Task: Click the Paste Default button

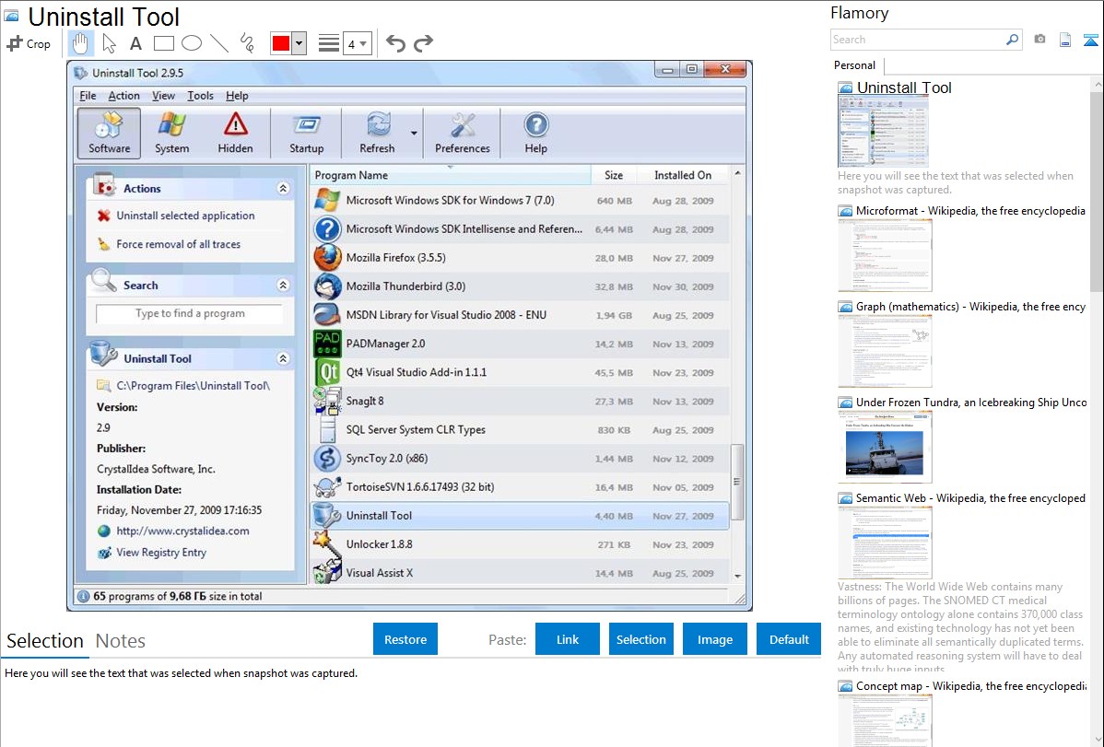Action: click(789, 639)
